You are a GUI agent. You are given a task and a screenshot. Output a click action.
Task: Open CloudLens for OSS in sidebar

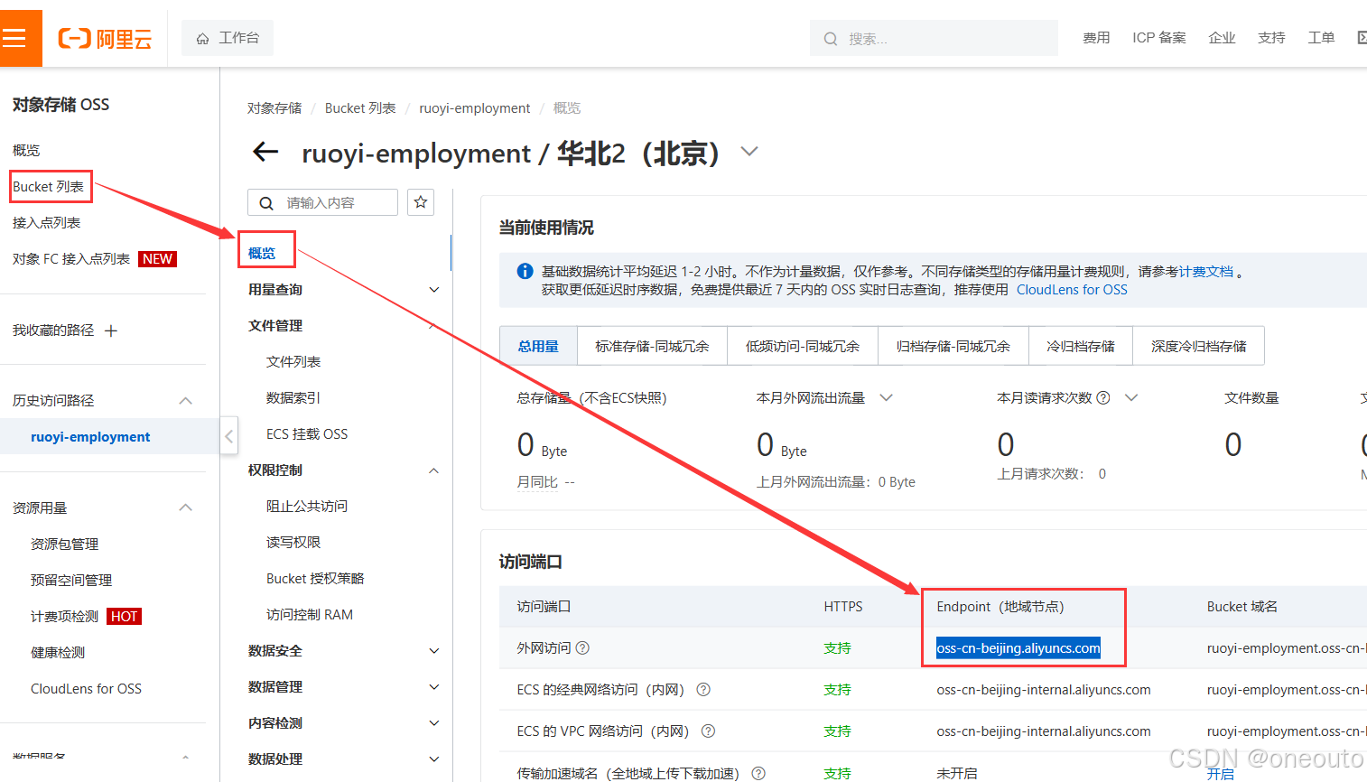coord(86,688)
